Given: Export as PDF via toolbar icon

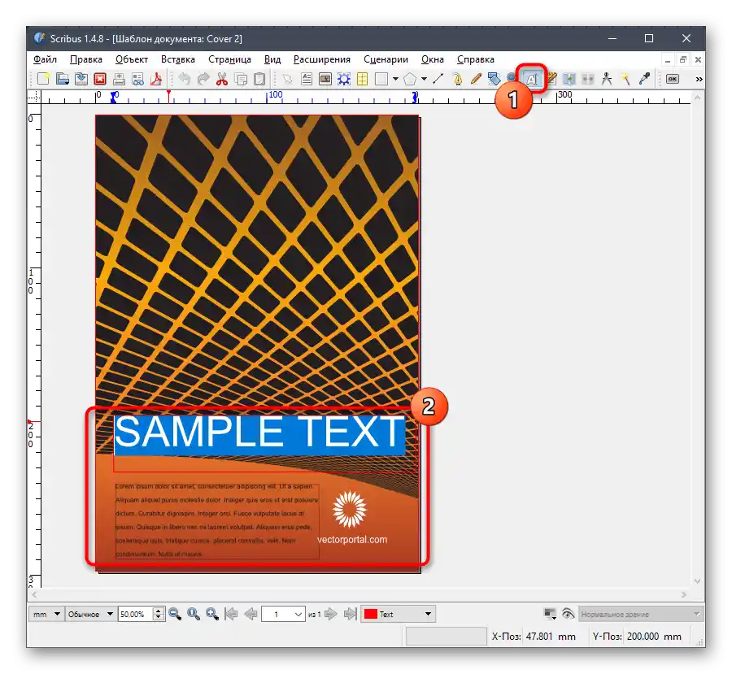Looking at the screenshot, I should click(x=155, y=79).
